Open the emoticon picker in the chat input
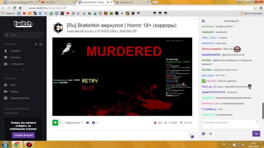264x148 pixels. pos(257,122)
